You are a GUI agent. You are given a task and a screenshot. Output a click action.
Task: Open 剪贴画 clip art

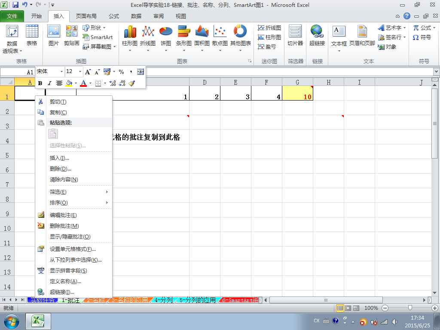click(x=72, y=35)
